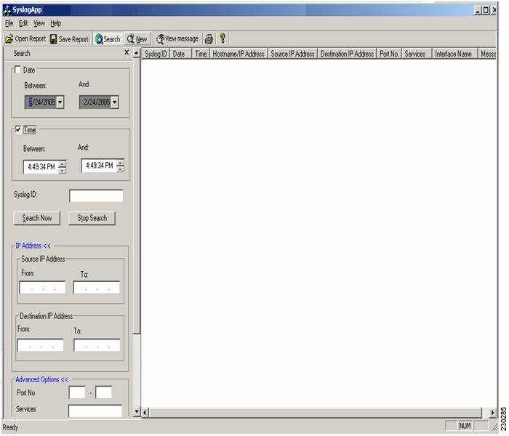Click the Between time field
The width and height of the screenshot is (509, 436).
click(41, 167)
